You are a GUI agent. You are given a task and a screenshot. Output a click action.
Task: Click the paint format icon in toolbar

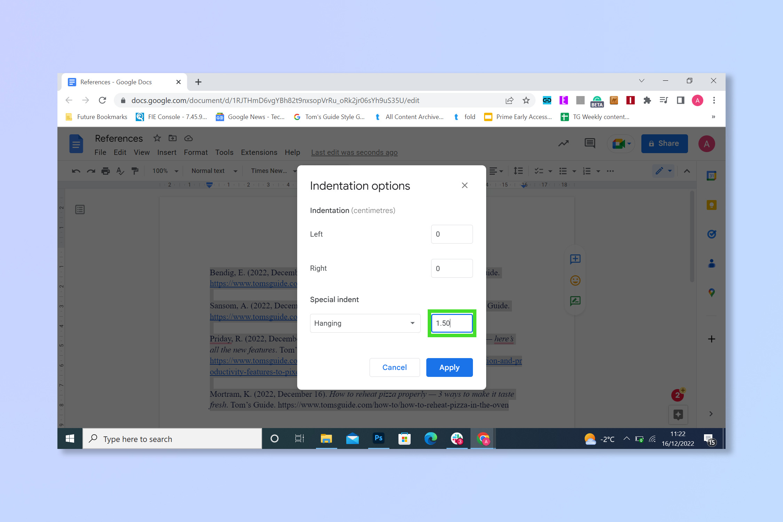tap(135, 171)
